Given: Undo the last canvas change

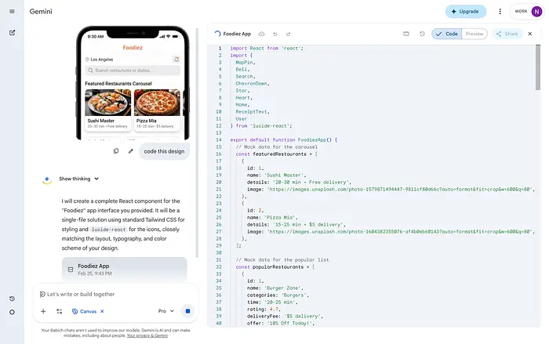Looking at the screenshot, I should (277, 34).
